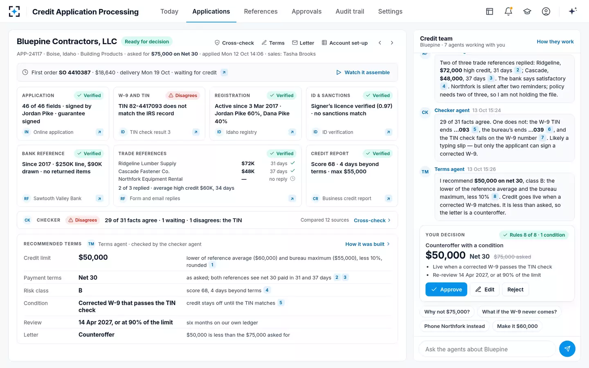
Task: Open the Letter view
Action: (x=303, y=43)
